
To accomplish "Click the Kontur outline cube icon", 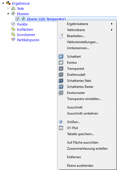I will point(61,63).
